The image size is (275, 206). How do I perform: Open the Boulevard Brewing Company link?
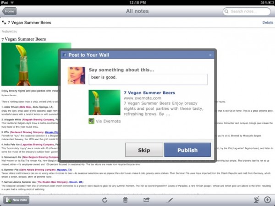(27, 132)
